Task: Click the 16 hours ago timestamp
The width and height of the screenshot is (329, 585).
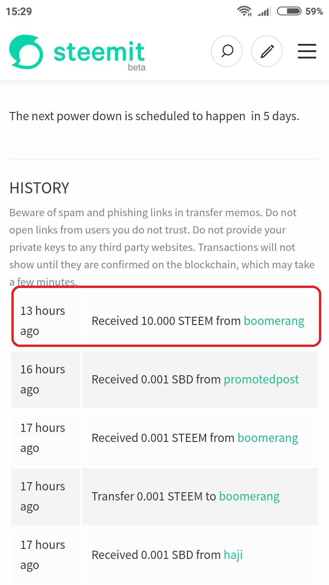Action: coord(42,379)
